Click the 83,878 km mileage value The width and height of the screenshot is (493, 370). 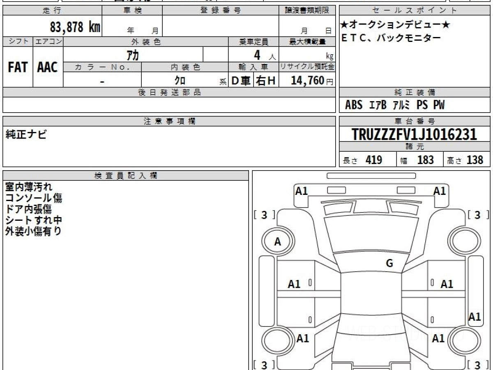[x=75, y=28]
